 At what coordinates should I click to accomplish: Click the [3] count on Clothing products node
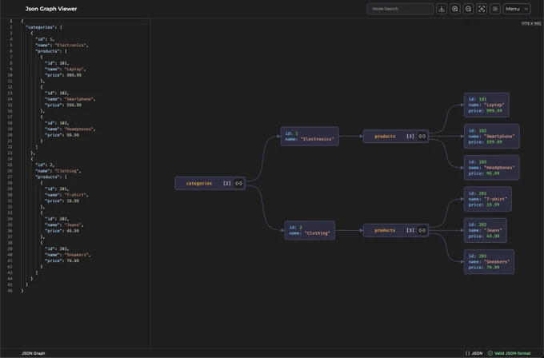(410, 230)
